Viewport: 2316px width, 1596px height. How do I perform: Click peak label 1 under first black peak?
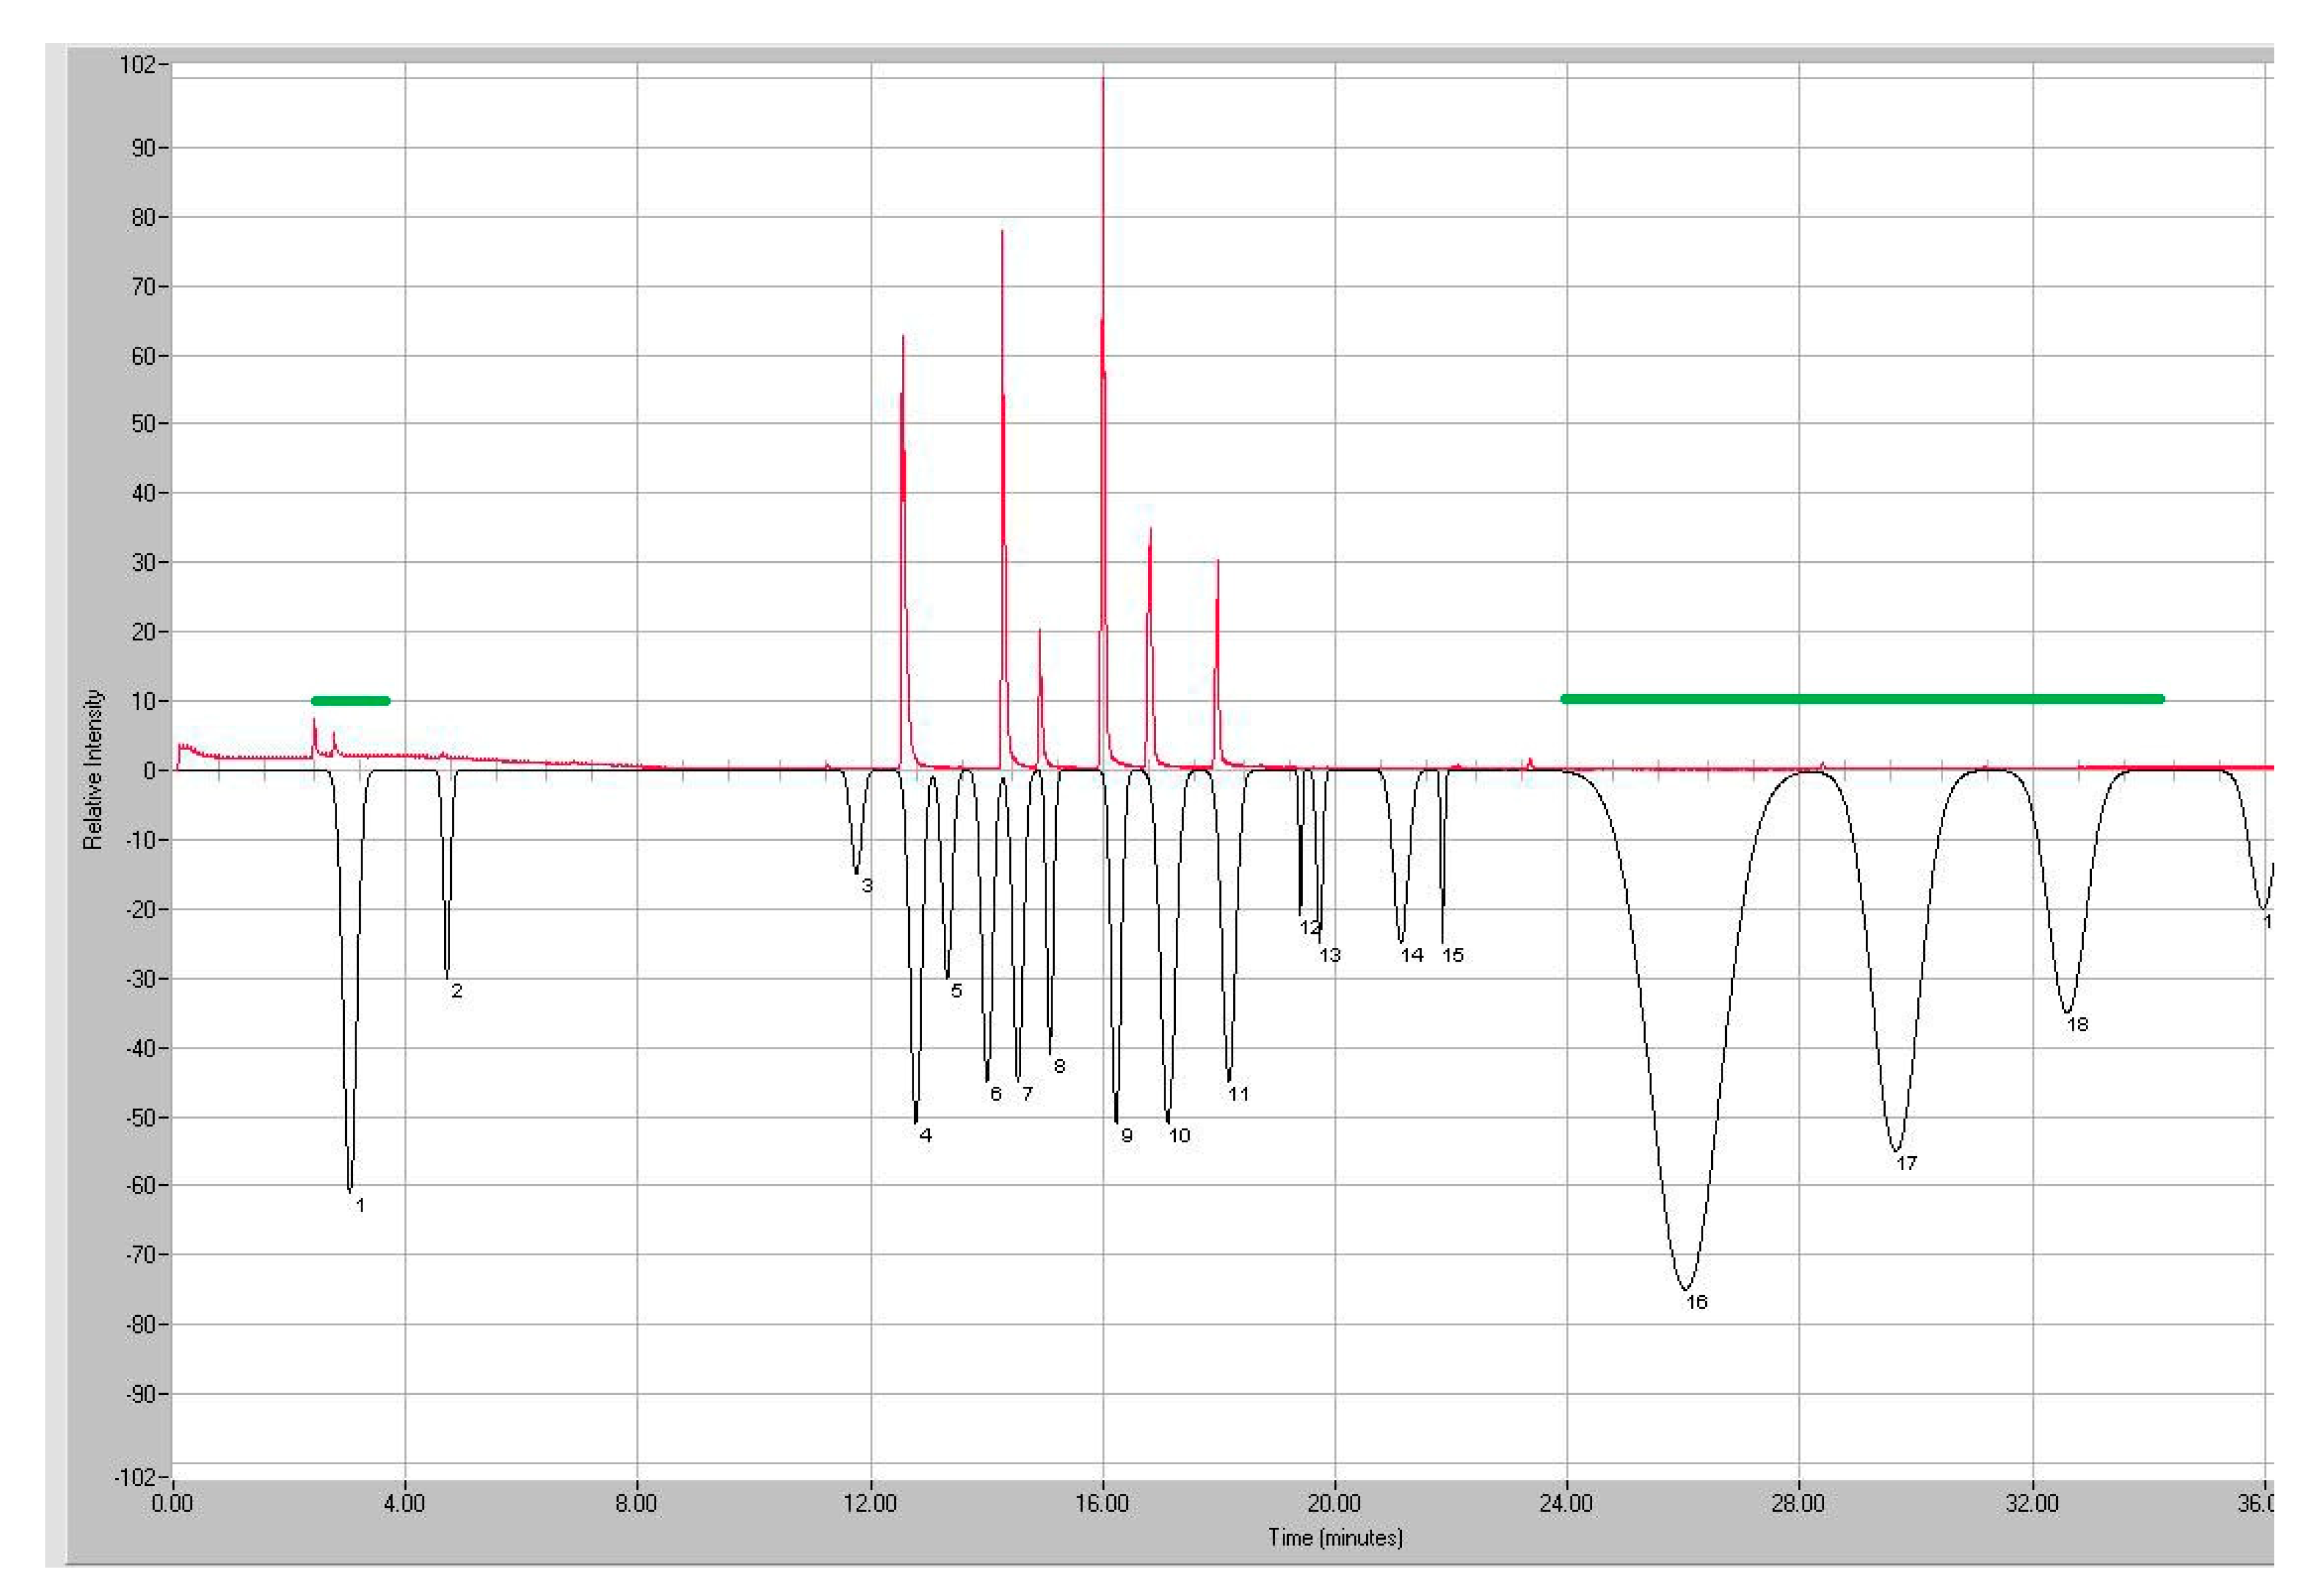tap(360, 1206)
